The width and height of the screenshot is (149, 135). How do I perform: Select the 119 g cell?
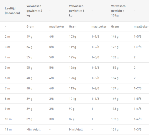click(73, 47)
